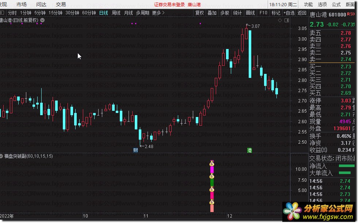Screen dimensions: 359x223
Task: Open dropdown beside 横盘突破副 indicator name
Action: pyautogui.click(x=1, y=156)
